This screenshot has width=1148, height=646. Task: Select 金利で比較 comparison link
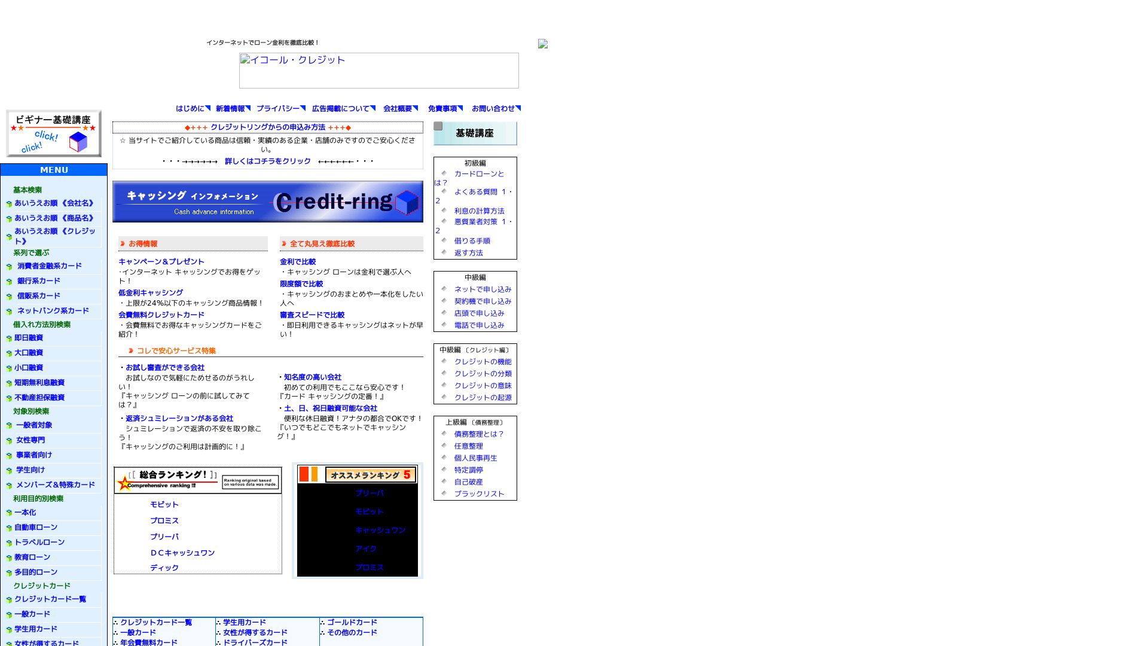297,262
